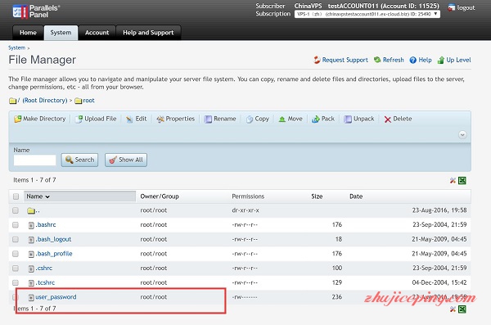Click the .bashrc file icon
This screenshot has width=491, height=325.
pos(31,225)
